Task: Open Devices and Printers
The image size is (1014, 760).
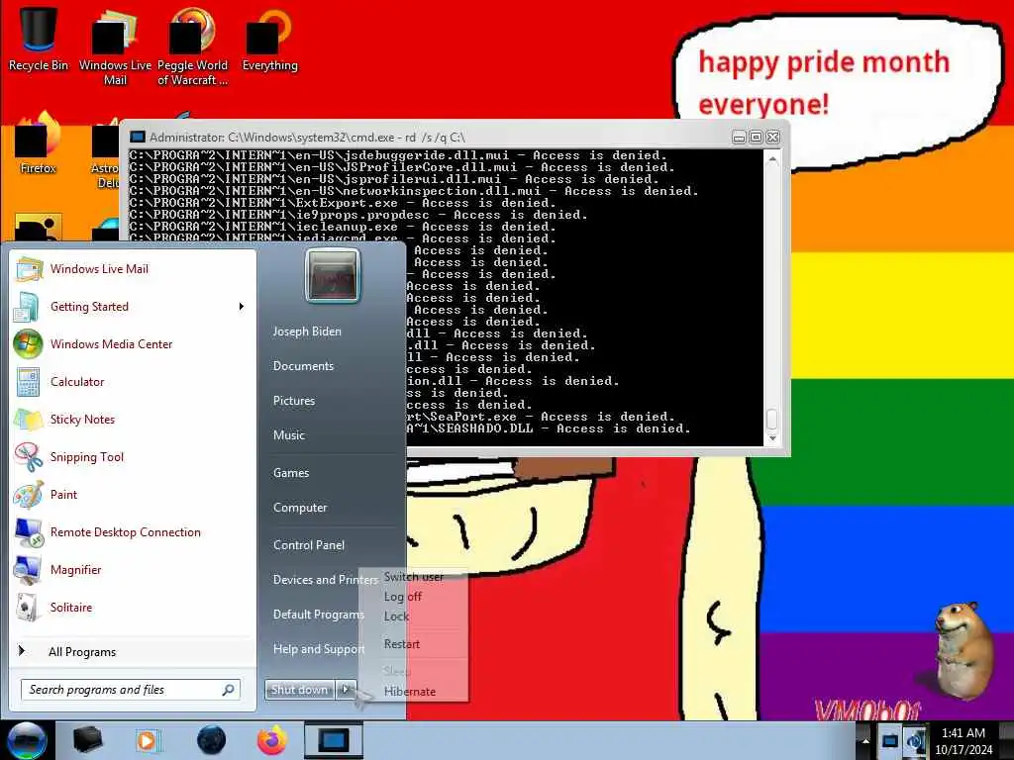Action: click(325, 580)
